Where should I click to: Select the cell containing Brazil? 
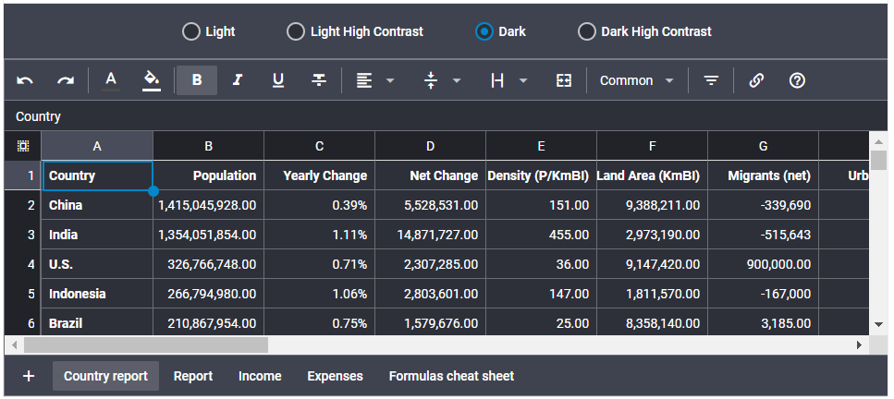point(97,322)
